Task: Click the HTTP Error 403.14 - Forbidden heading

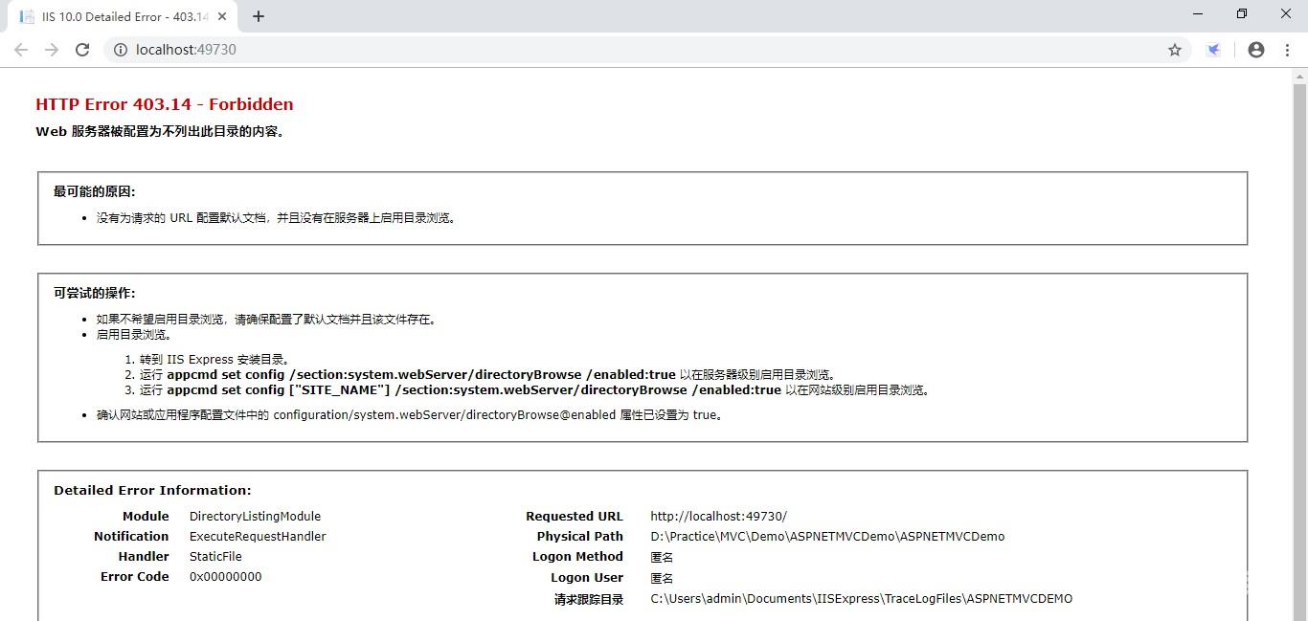Action: coord(165,104)
